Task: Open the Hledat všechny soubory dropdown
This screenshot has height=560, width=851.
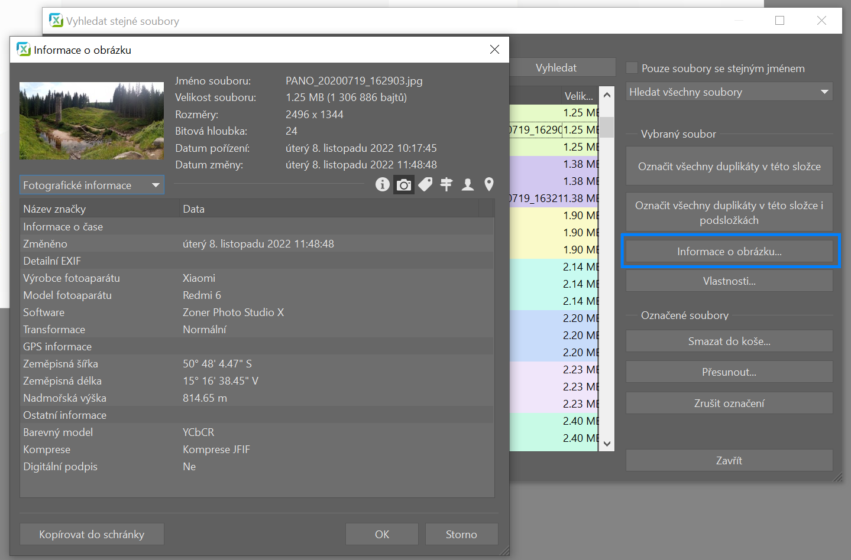Action: pos(729,92)
